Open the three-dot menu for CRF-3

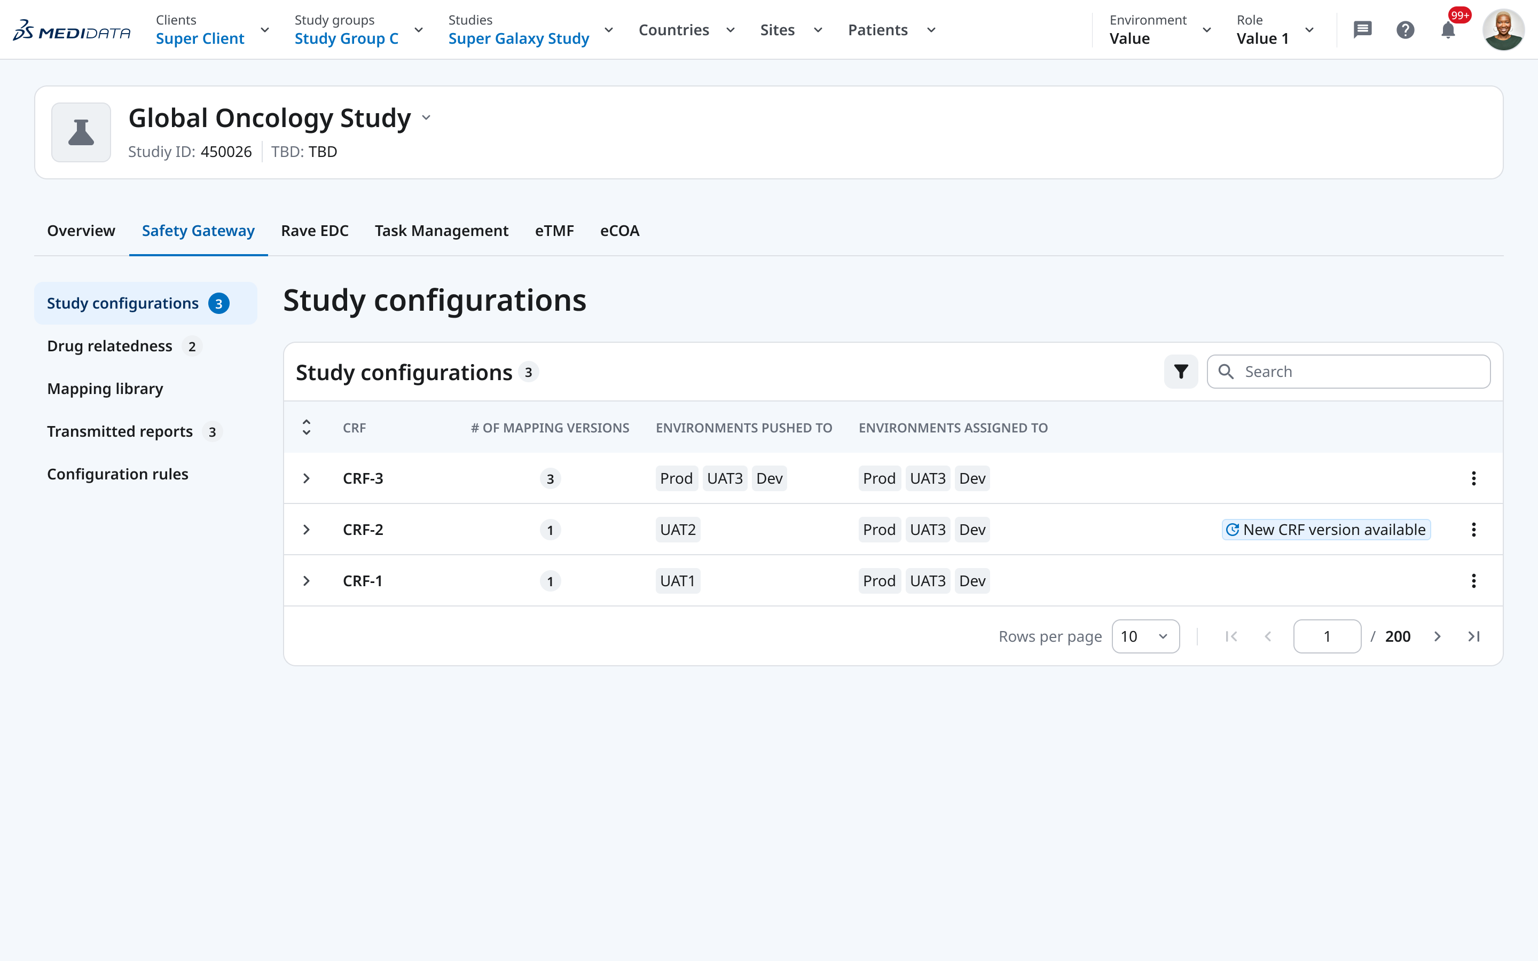coord(1474,478)
